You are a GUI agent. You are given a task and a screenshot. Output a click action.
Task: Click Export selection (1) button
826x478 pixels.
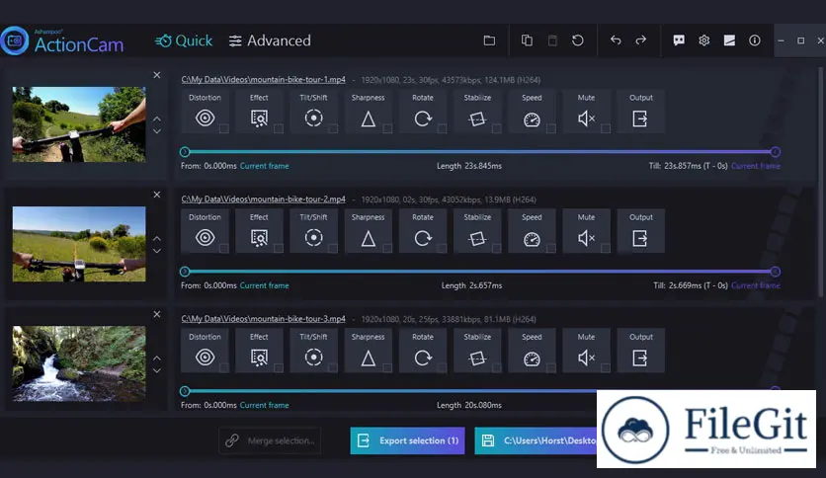pos(408,440)
